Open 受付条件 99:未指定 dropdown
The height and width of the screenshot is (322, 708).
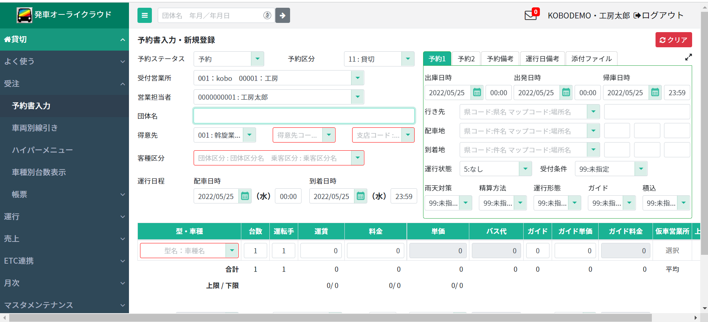click(x=641, y=169)
